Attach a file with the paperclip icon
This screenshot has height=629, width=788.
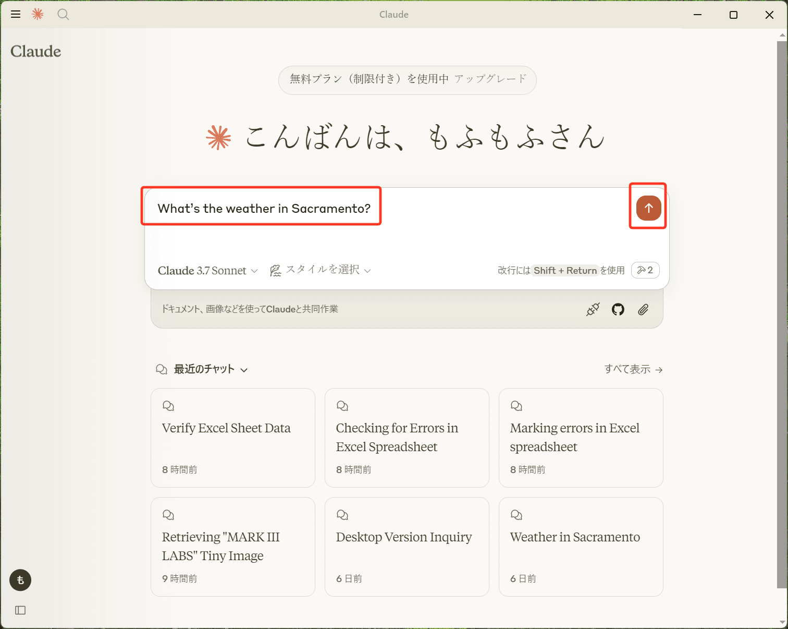tap(643, 309)
